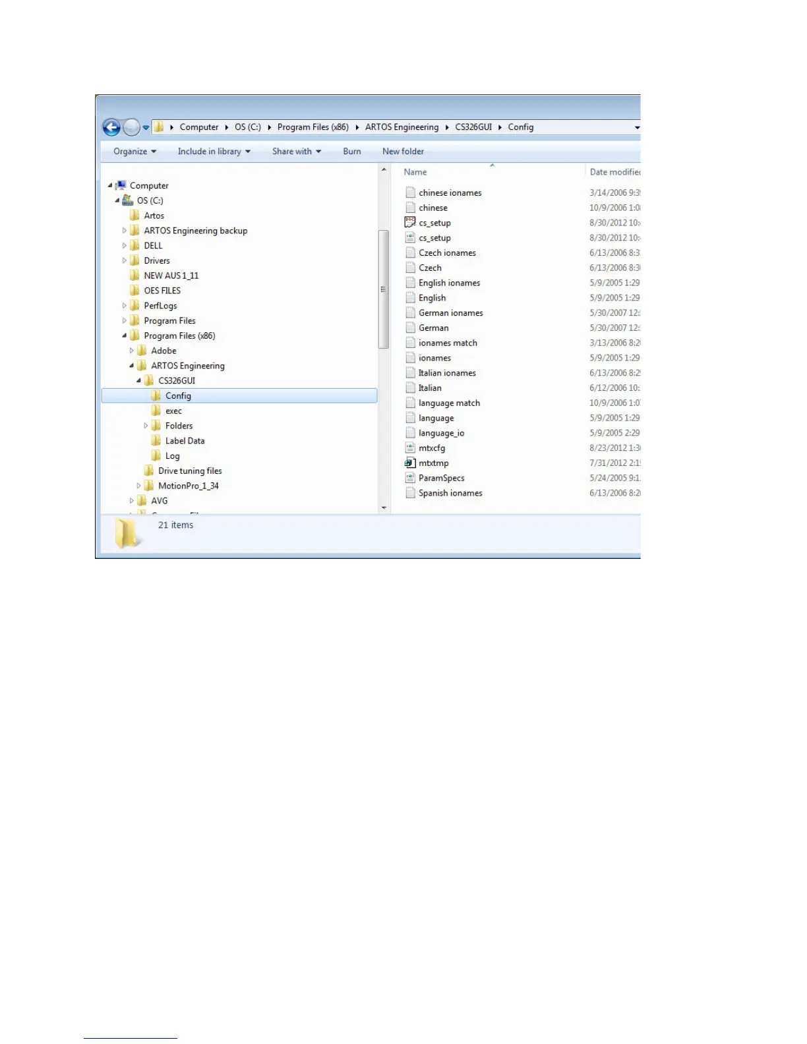Expand the DELL folder node
This screenshot has width=807, height=1044.
[124, 246]
